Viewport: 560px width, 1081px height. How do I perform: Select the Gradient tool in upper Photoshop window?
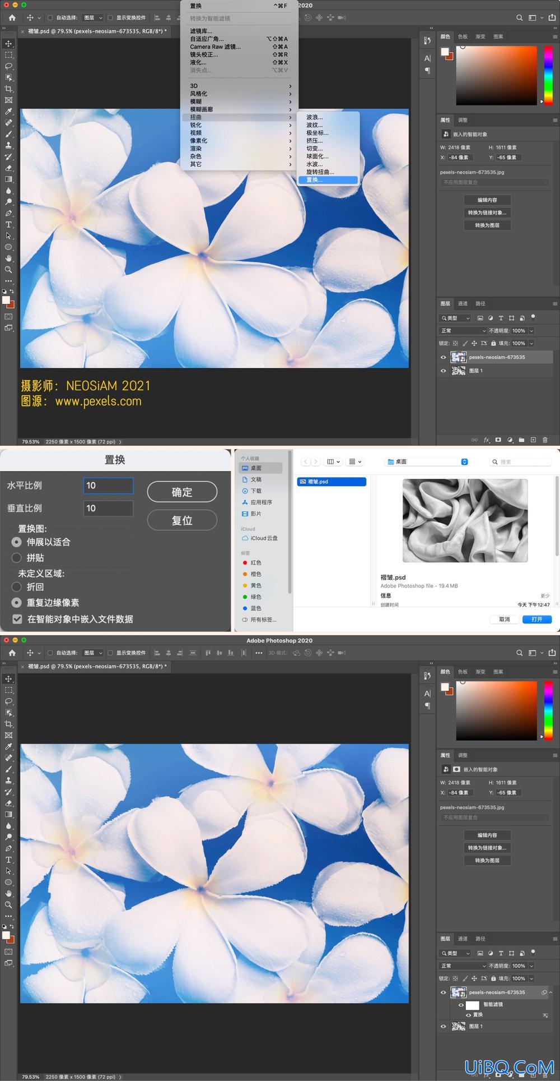click(8, 179)
